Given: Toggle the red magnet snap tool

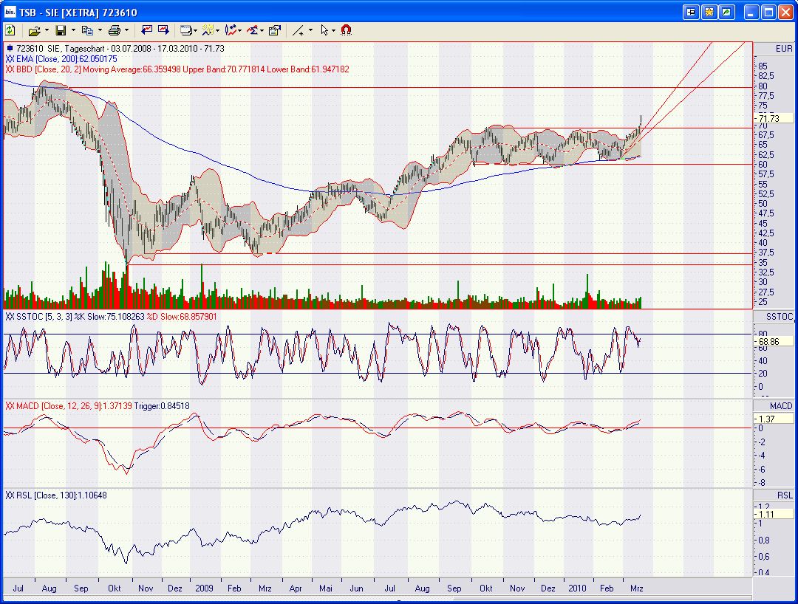Looking at the screenshot, I should pyautogui.click(x=346, y=30).
